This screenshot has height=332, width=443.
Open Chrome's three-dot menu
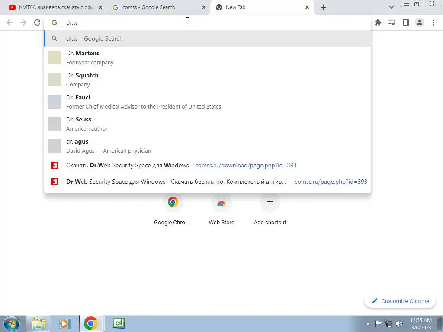pyautogui.click(x=433, y=22)
